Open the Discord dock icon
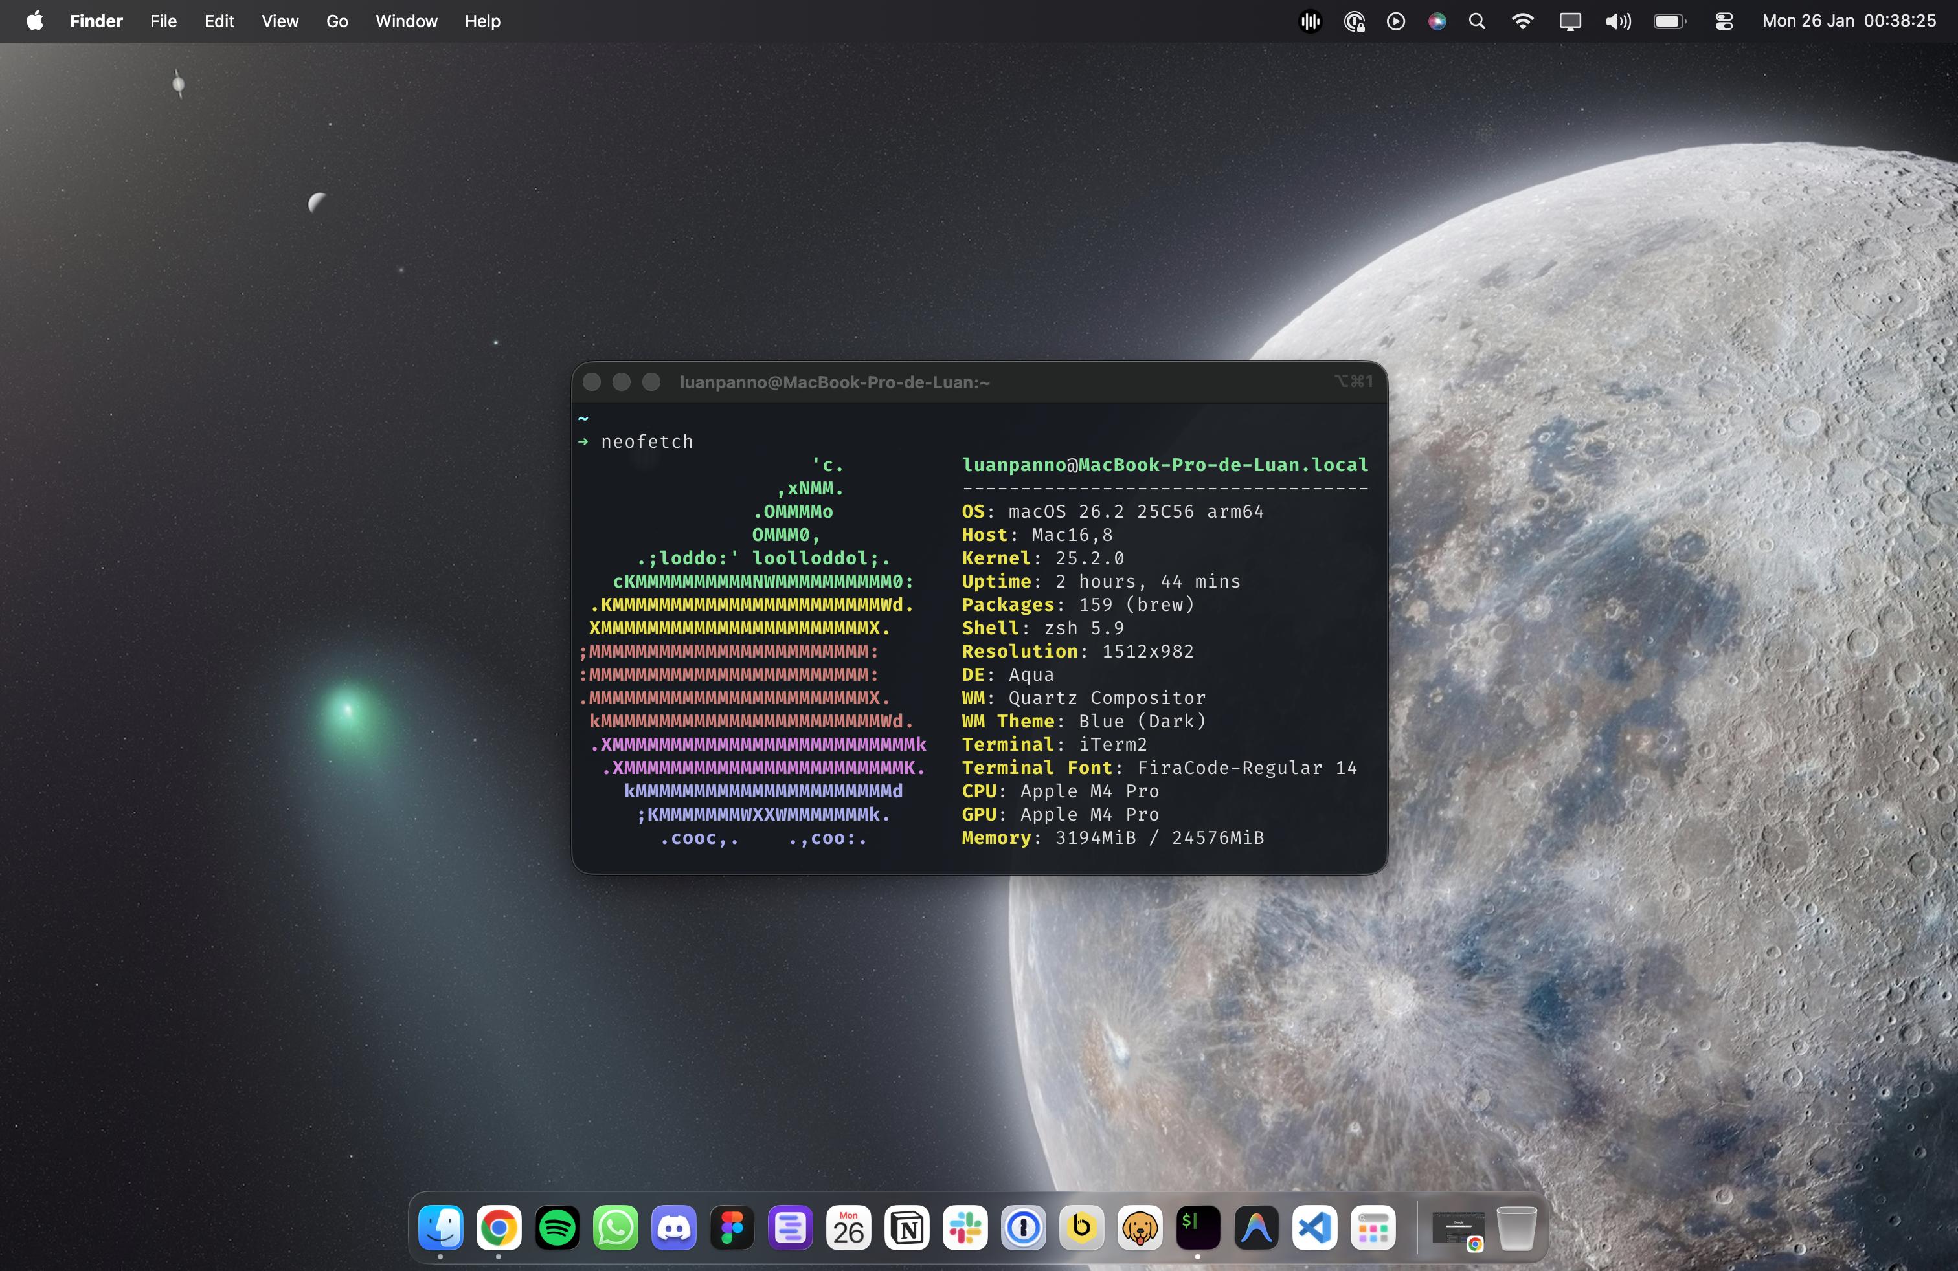Image resolution: width=1958 pixels, height=1271 pixels. (x=674, y=1228)
